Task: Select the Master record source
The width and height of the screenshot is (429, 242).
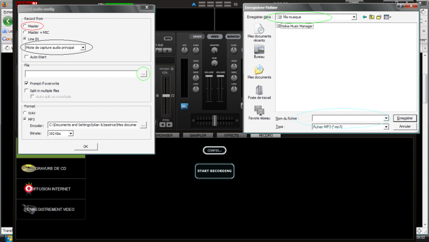Action: [25, 26]
